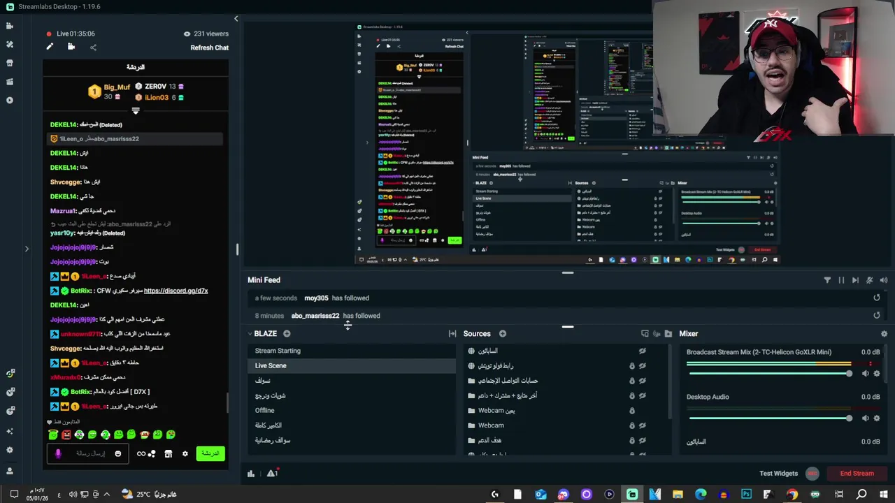Click the Mini Feed volume icon

point(883,280)
